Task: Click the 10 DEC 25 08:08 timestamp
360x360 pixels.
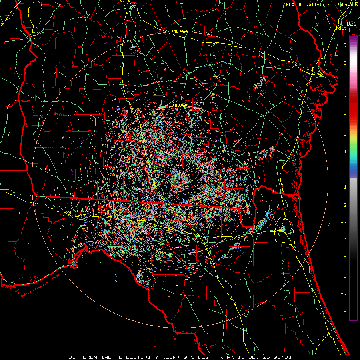Action: (264, 357)
